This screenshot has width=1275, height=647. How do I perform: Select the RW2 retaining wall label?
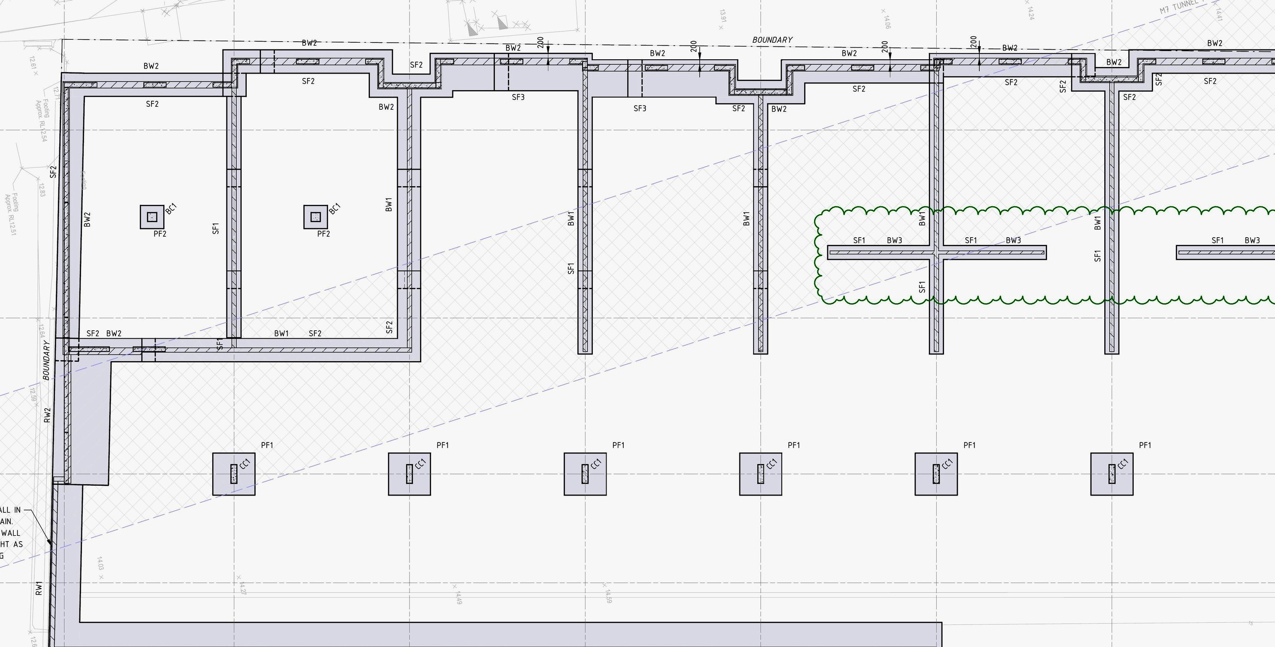click(47, 415)
